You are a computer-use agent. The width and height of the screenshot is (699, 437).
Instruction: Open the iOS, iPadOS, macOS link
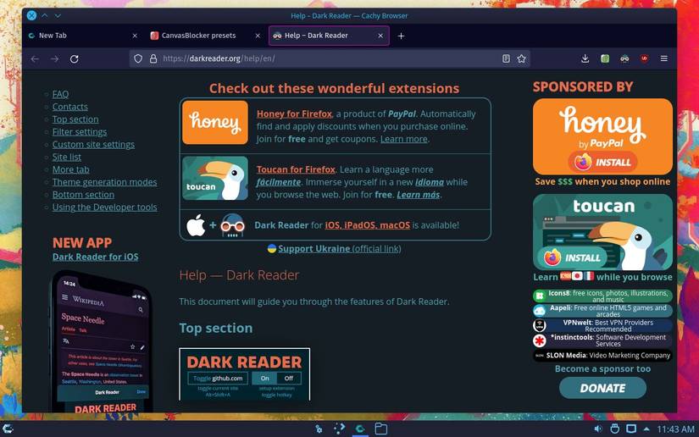[368, 225]
